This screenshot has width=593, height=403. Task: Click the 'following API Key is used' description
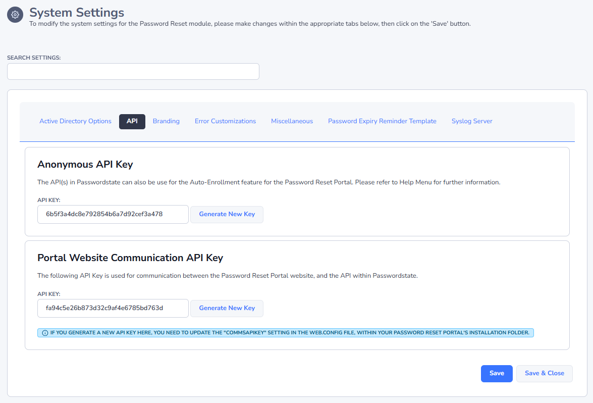click(x=227, y=275)
